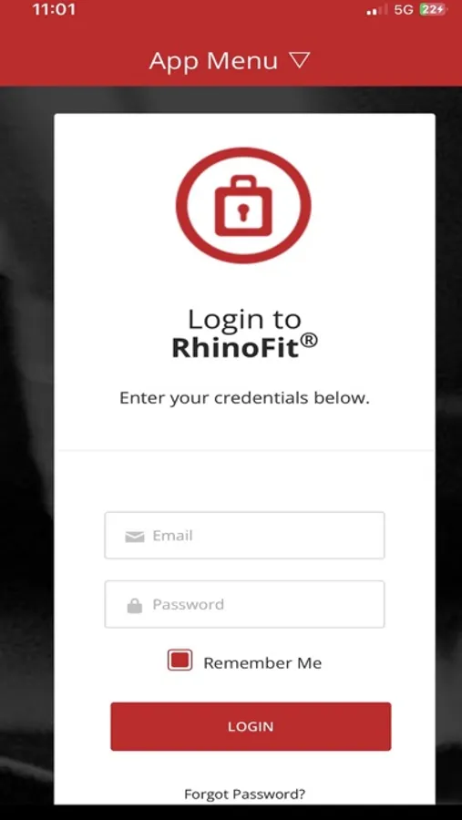Tap the 11:01 clock in status bar
Image resolution: width=462 pixels, height=820 pixels.
click(x=54, y=9)
